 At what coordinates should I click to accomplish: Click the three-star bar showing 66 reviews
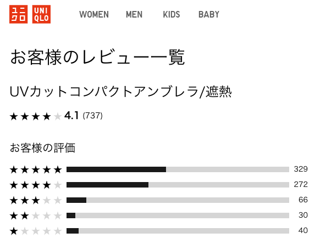[178, 200]
